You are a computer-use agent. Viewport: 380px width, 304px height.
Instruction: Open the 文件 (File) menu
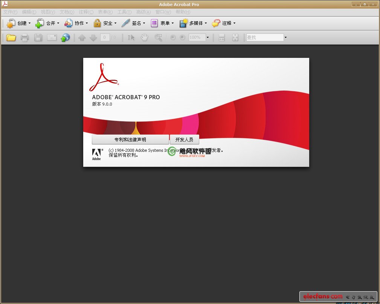click(x=10, y=12)
